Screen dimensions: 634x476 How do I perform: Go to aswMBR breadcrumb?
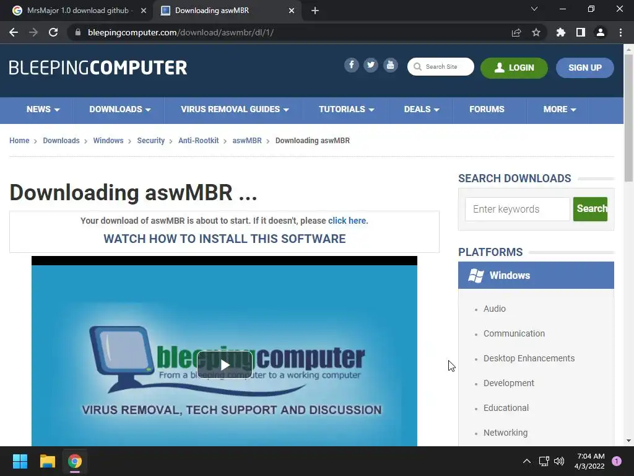246,141
